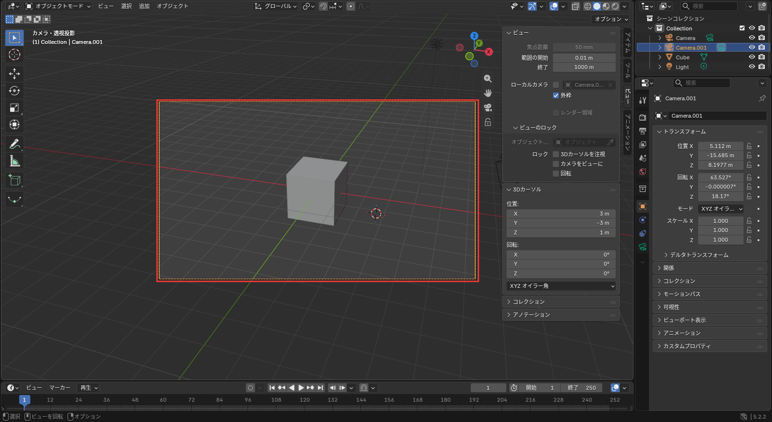Open the マーカー menu in timeline
This screenshot has width=772, height=422.
coord(60,388)
